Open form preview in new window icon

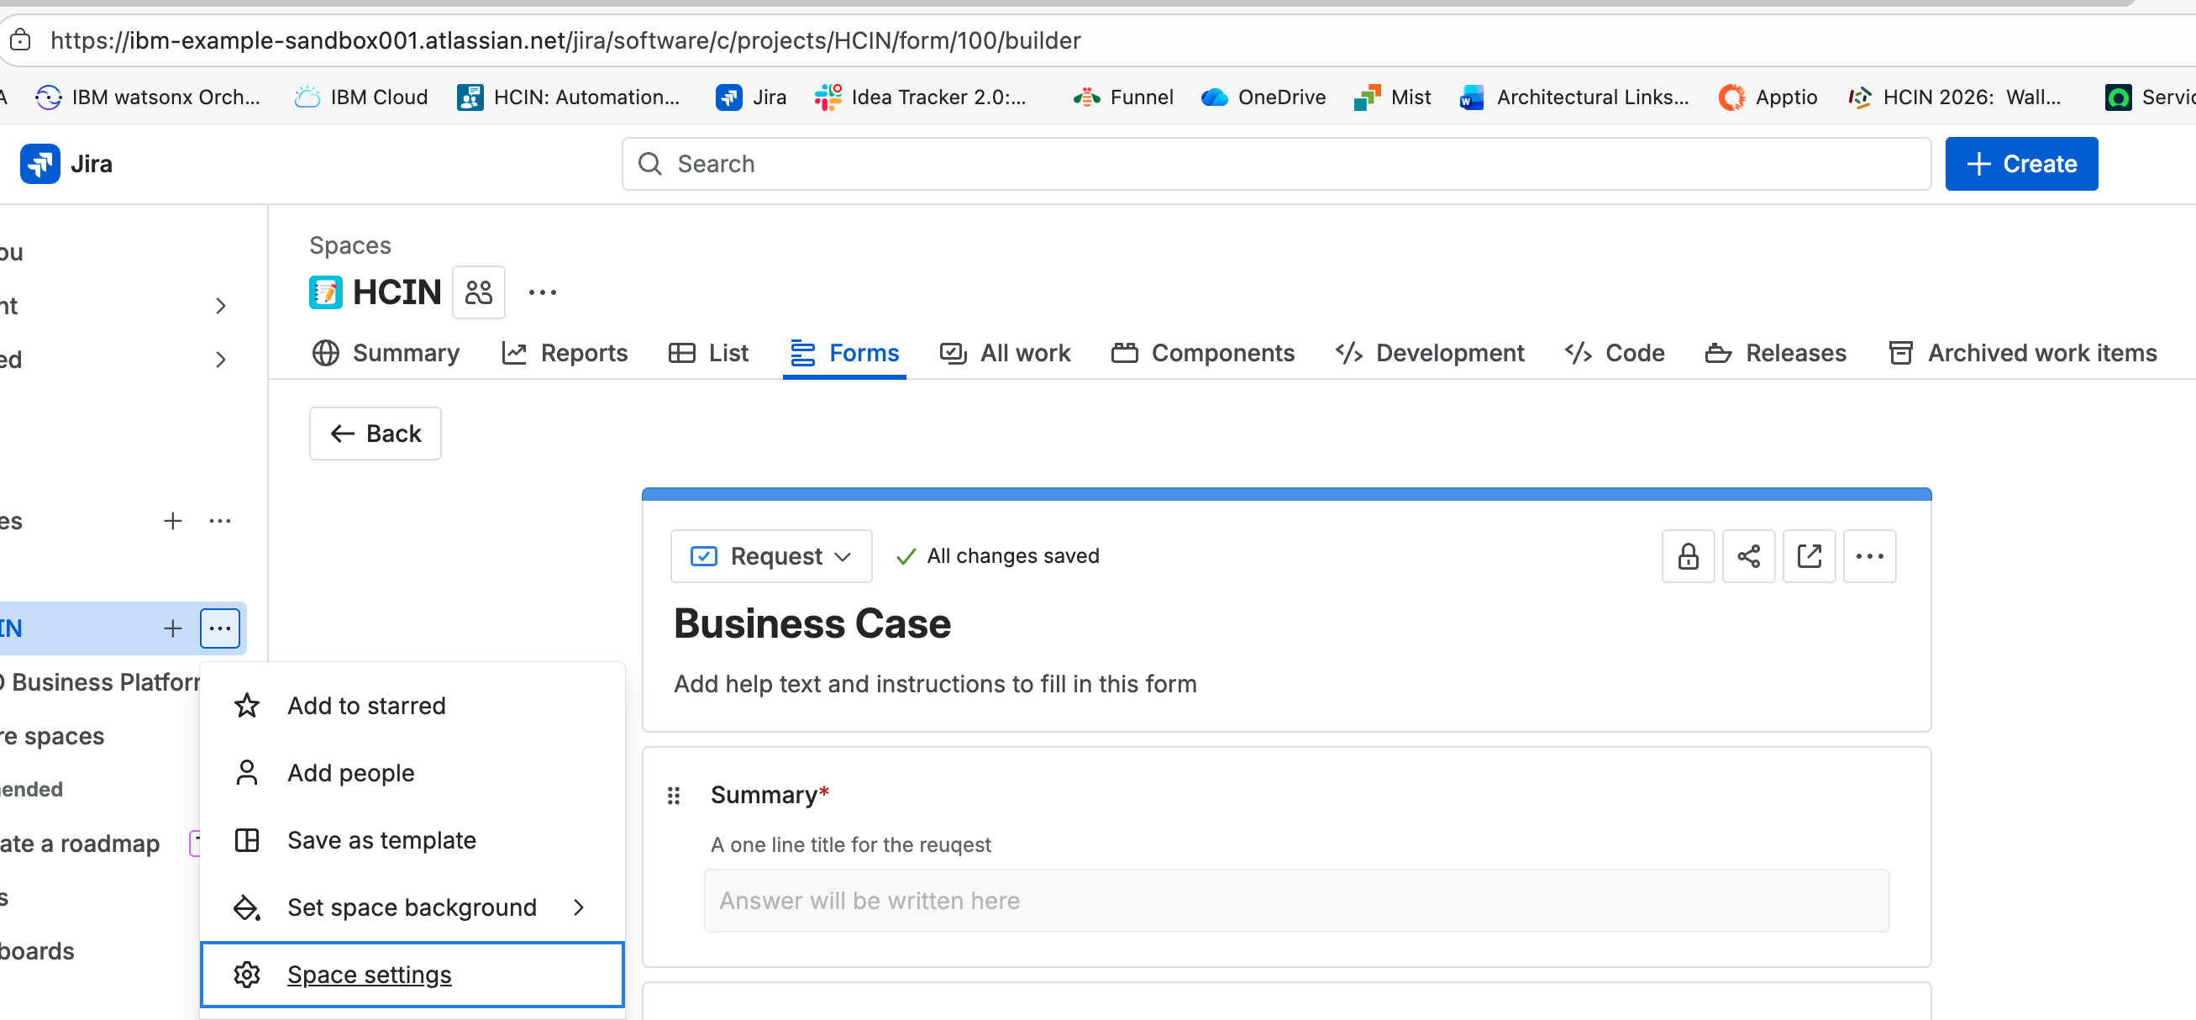pos(1808,556)
